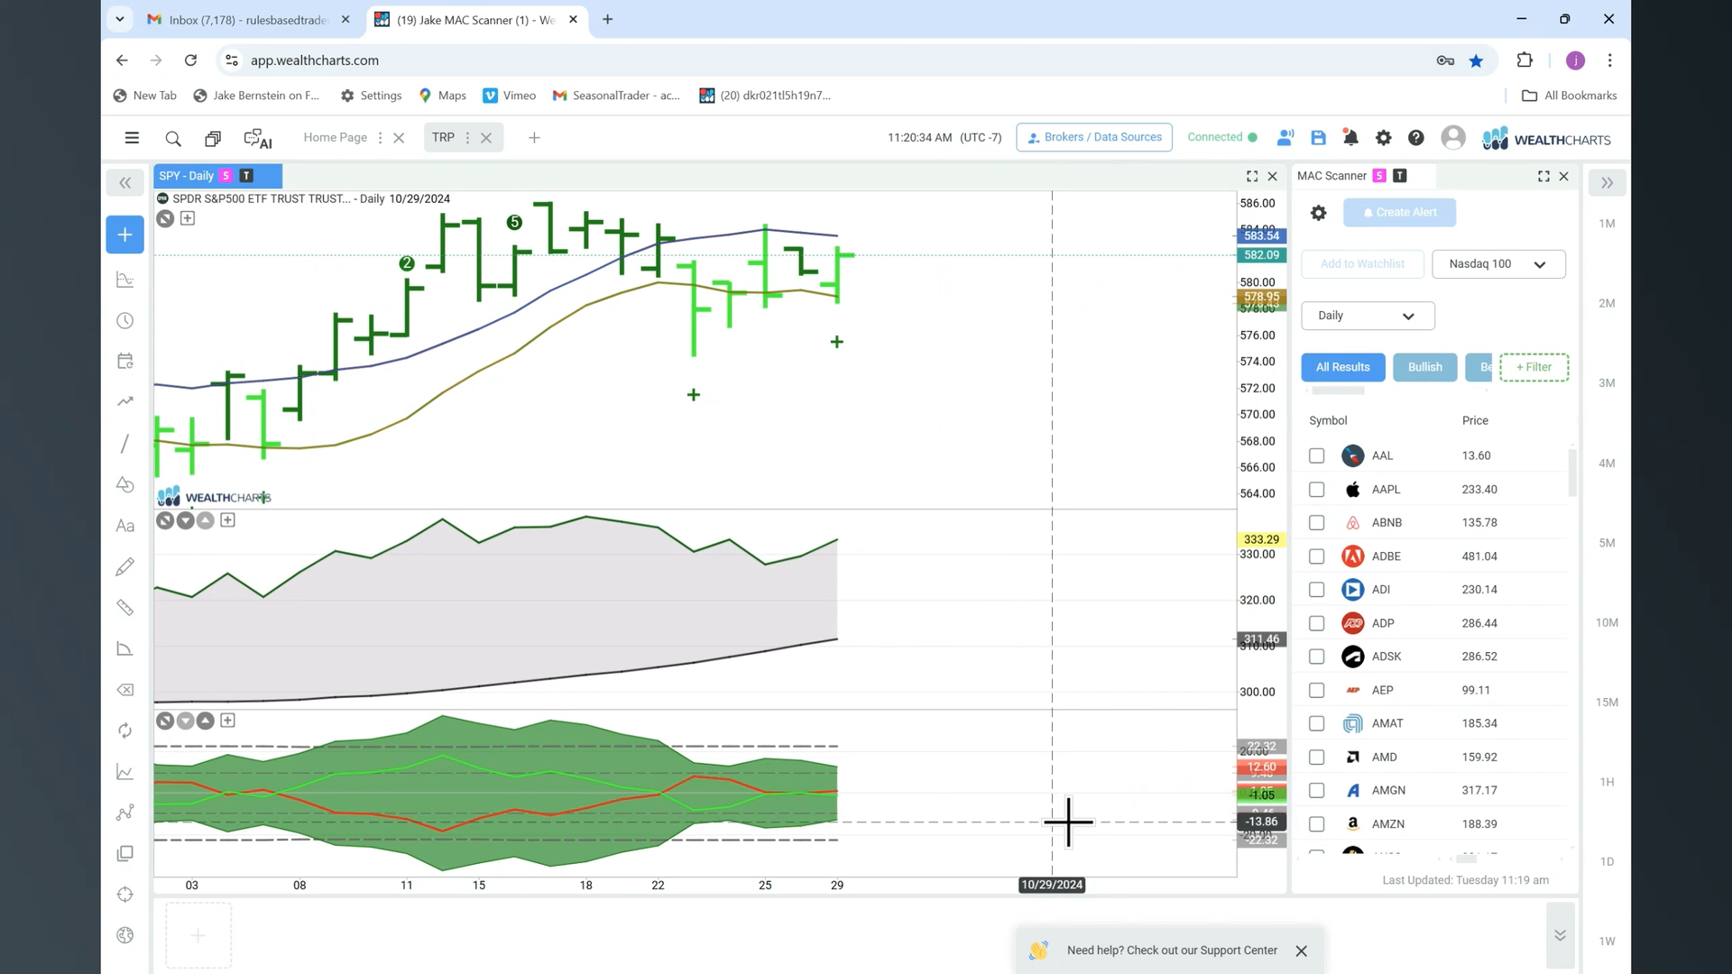Click the refresh sync tool in sidebar
1732x974 pixels.
[x=125, y=730]
